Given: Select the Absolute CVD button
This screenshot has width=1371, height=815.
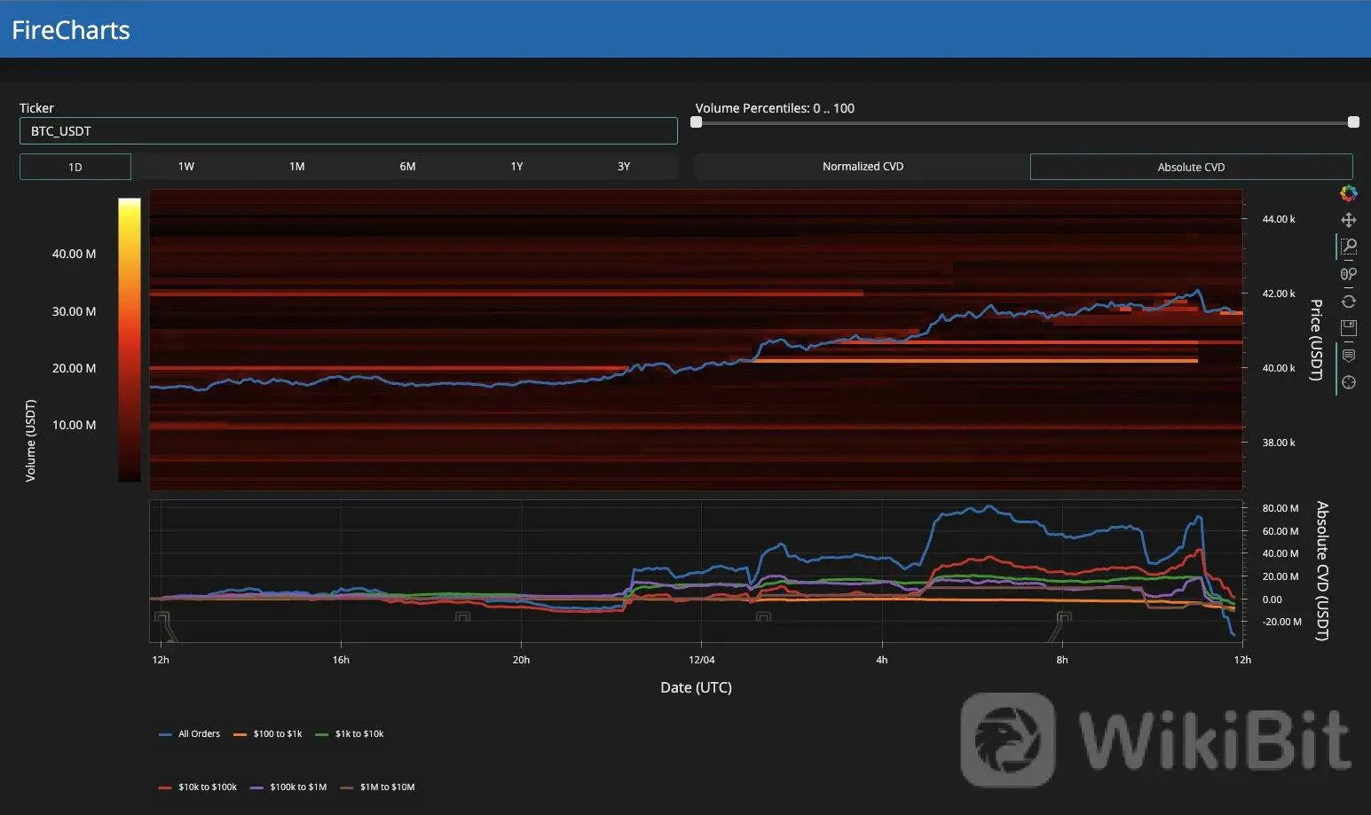Looking at the screenshot, I should point(1190,167).
